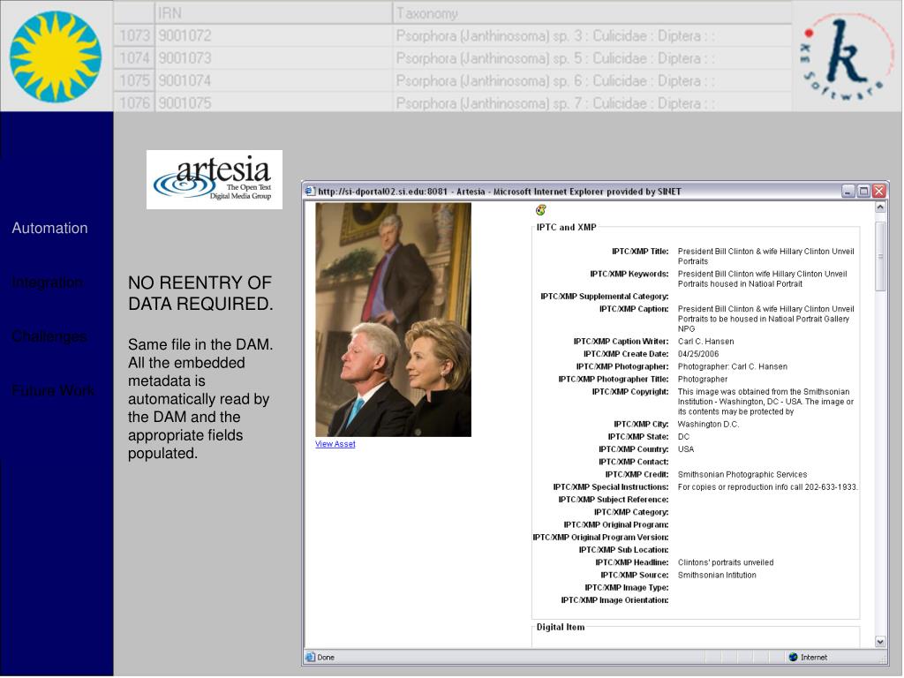
Task: Click the Caption Writer value Carl C. Hansen
Action: tap(705, 342)
